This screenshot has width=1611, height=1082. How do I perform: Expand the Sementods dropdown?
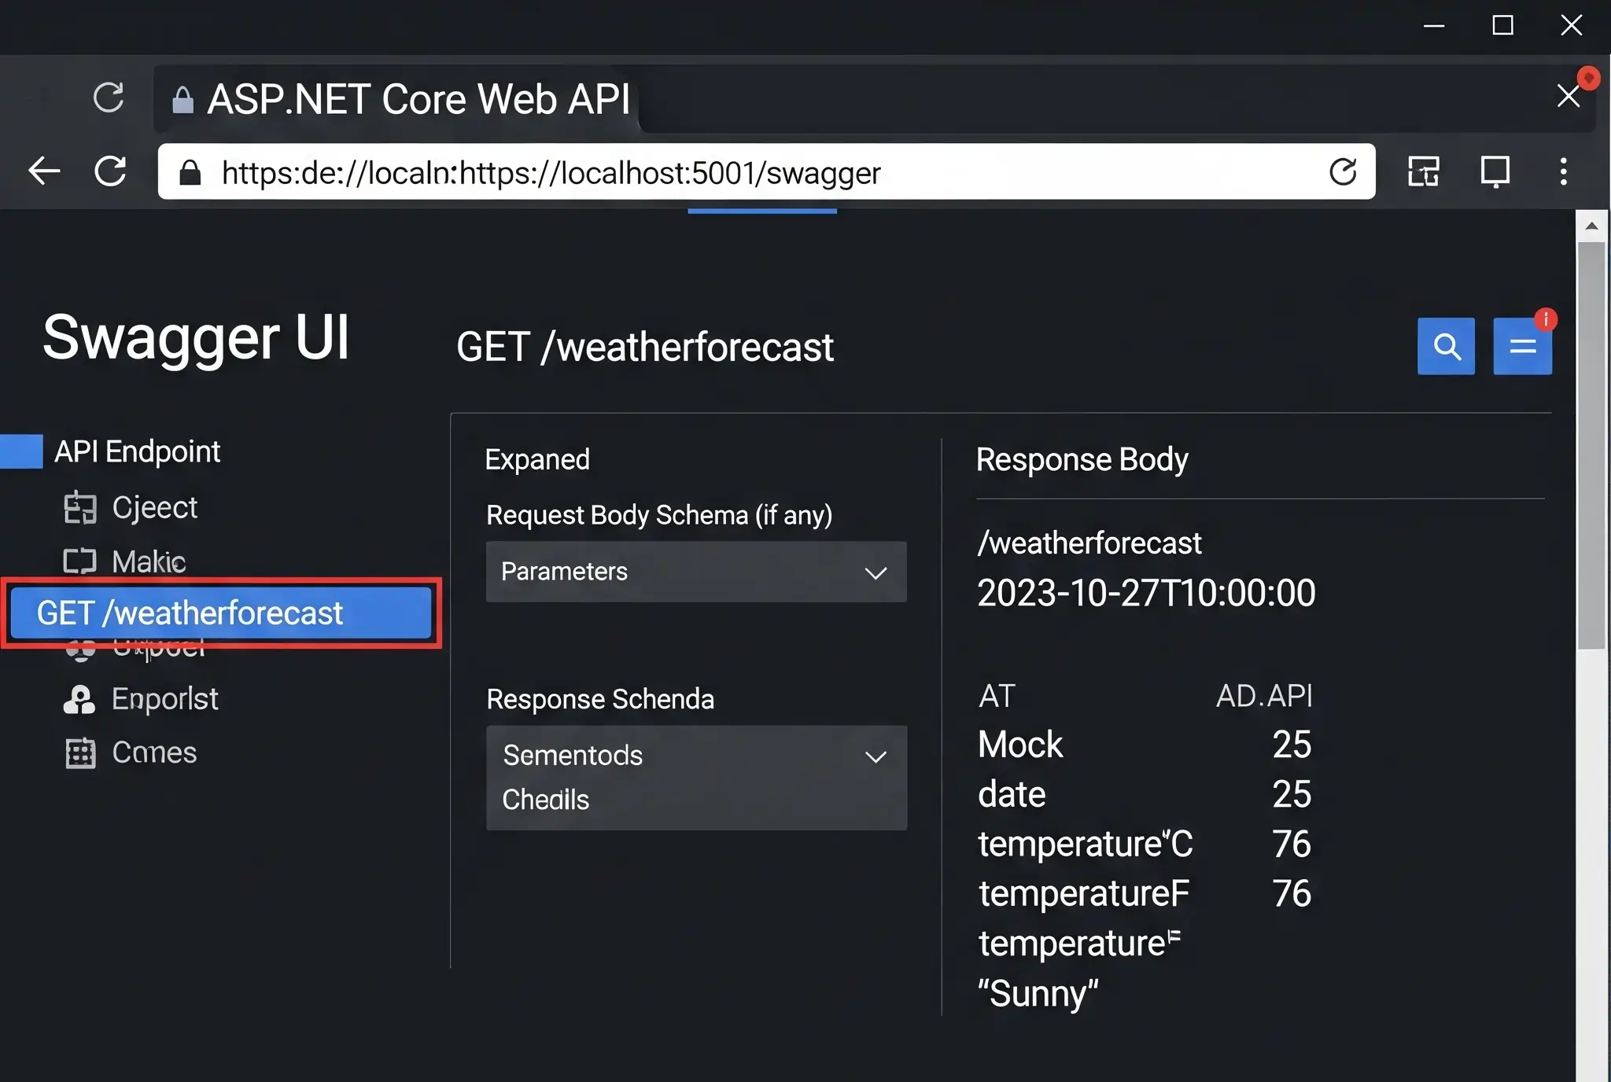coord(696,755)
